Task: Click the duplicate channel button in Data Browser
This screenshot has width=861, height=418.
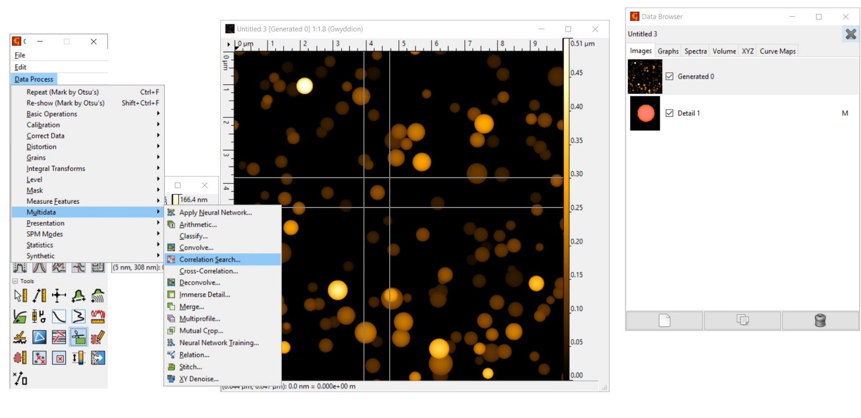Action: click(742, 321)
